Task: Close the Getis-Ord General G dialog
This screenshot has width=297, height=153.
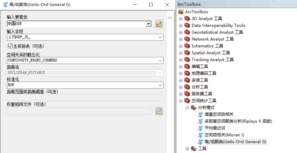Action: coord(167,5)
